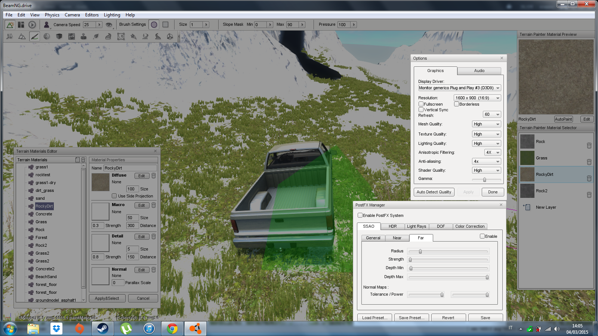Open the GUI editor layout icon
This screenshot has width=598, height=336.
(21, 25)
